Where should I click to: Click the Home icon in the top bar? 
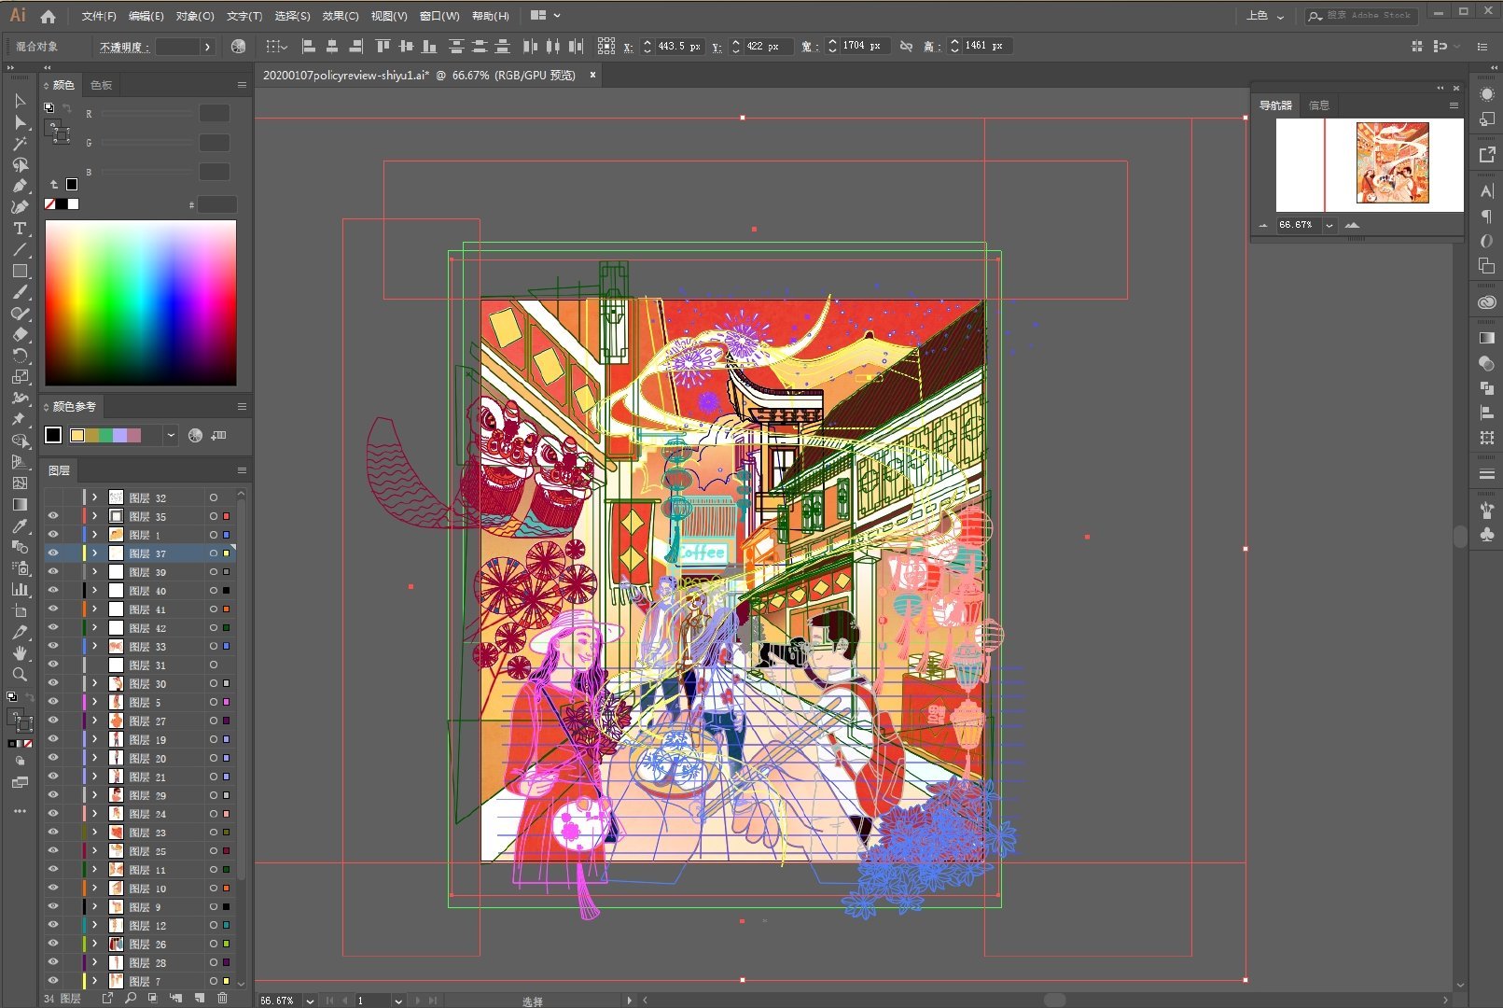click(x=48, y=16)
